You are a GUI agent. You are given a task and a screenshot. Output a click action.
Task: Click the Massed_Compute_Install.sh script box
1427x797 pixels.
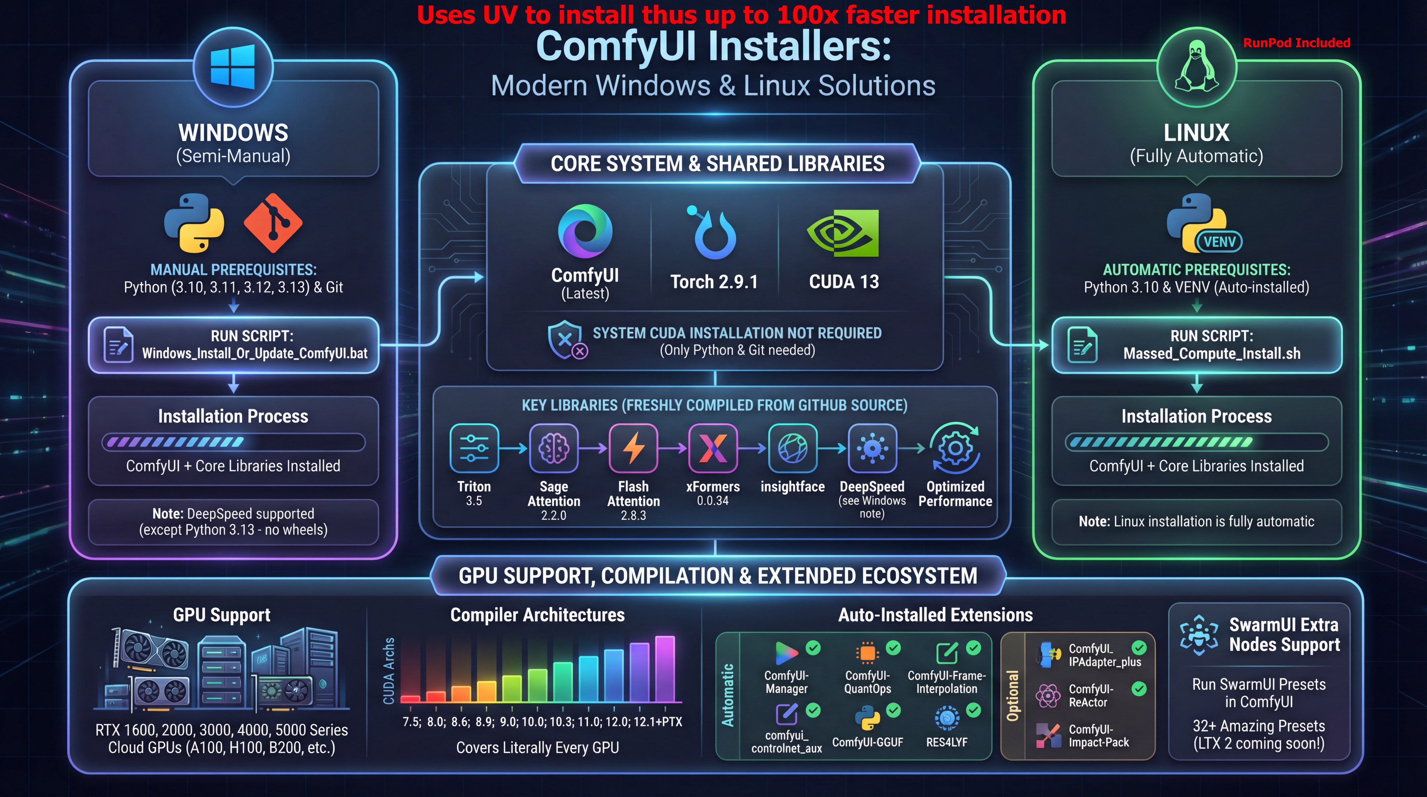point(1197,345)
